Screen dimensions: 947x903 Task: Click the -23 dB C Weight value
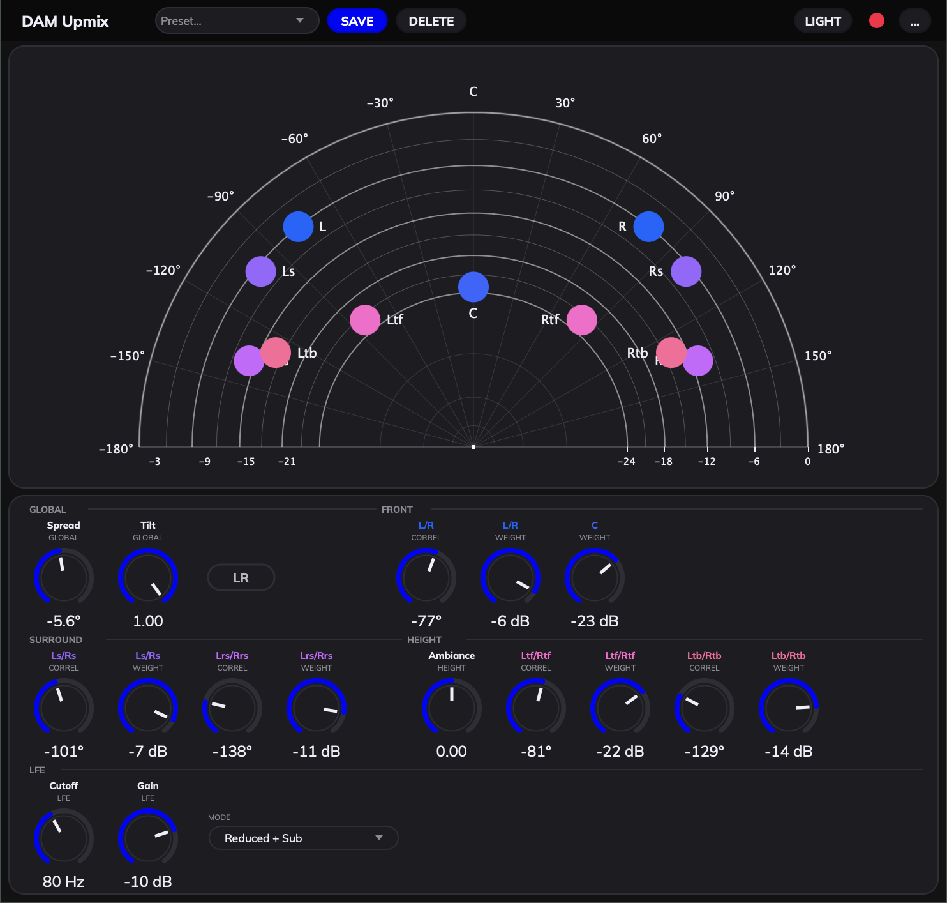pos(595,621)
